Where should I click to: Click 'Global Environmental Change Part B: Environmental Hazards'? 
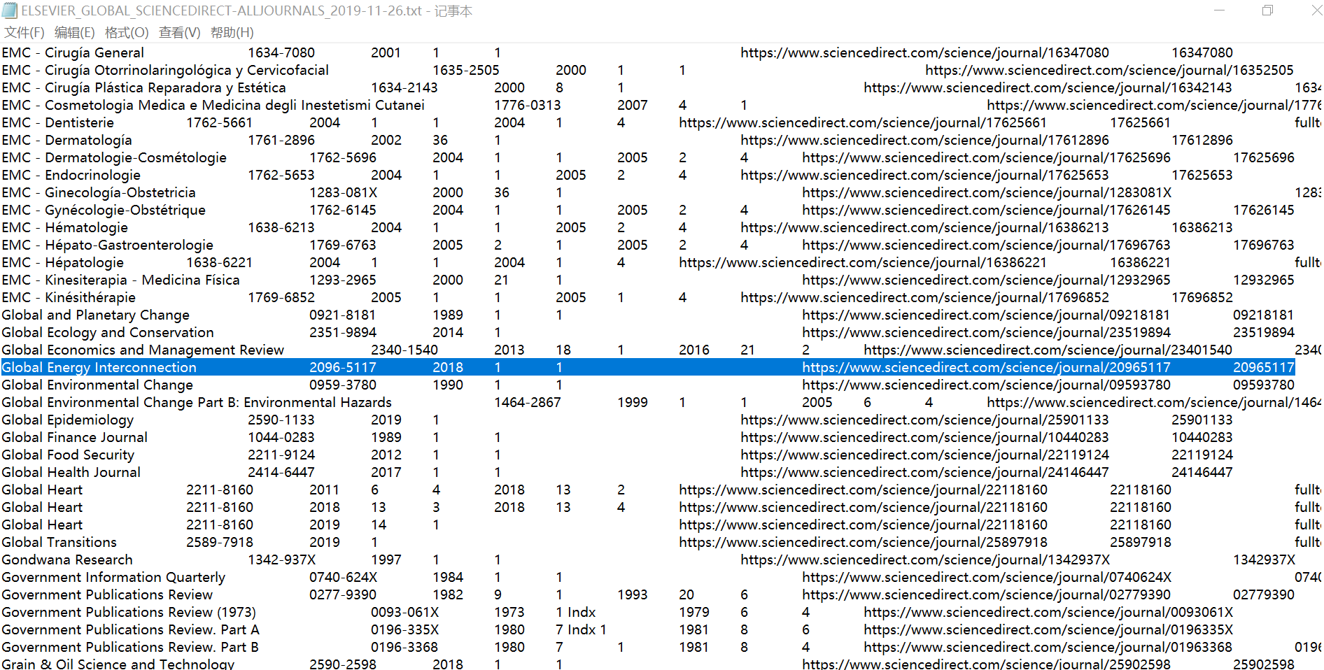click(x=197, y=402)
